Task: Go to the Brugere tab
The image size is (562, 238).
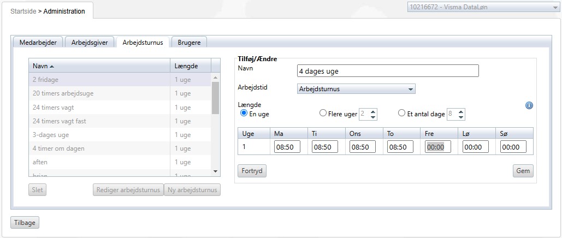Action: point(189,42)
